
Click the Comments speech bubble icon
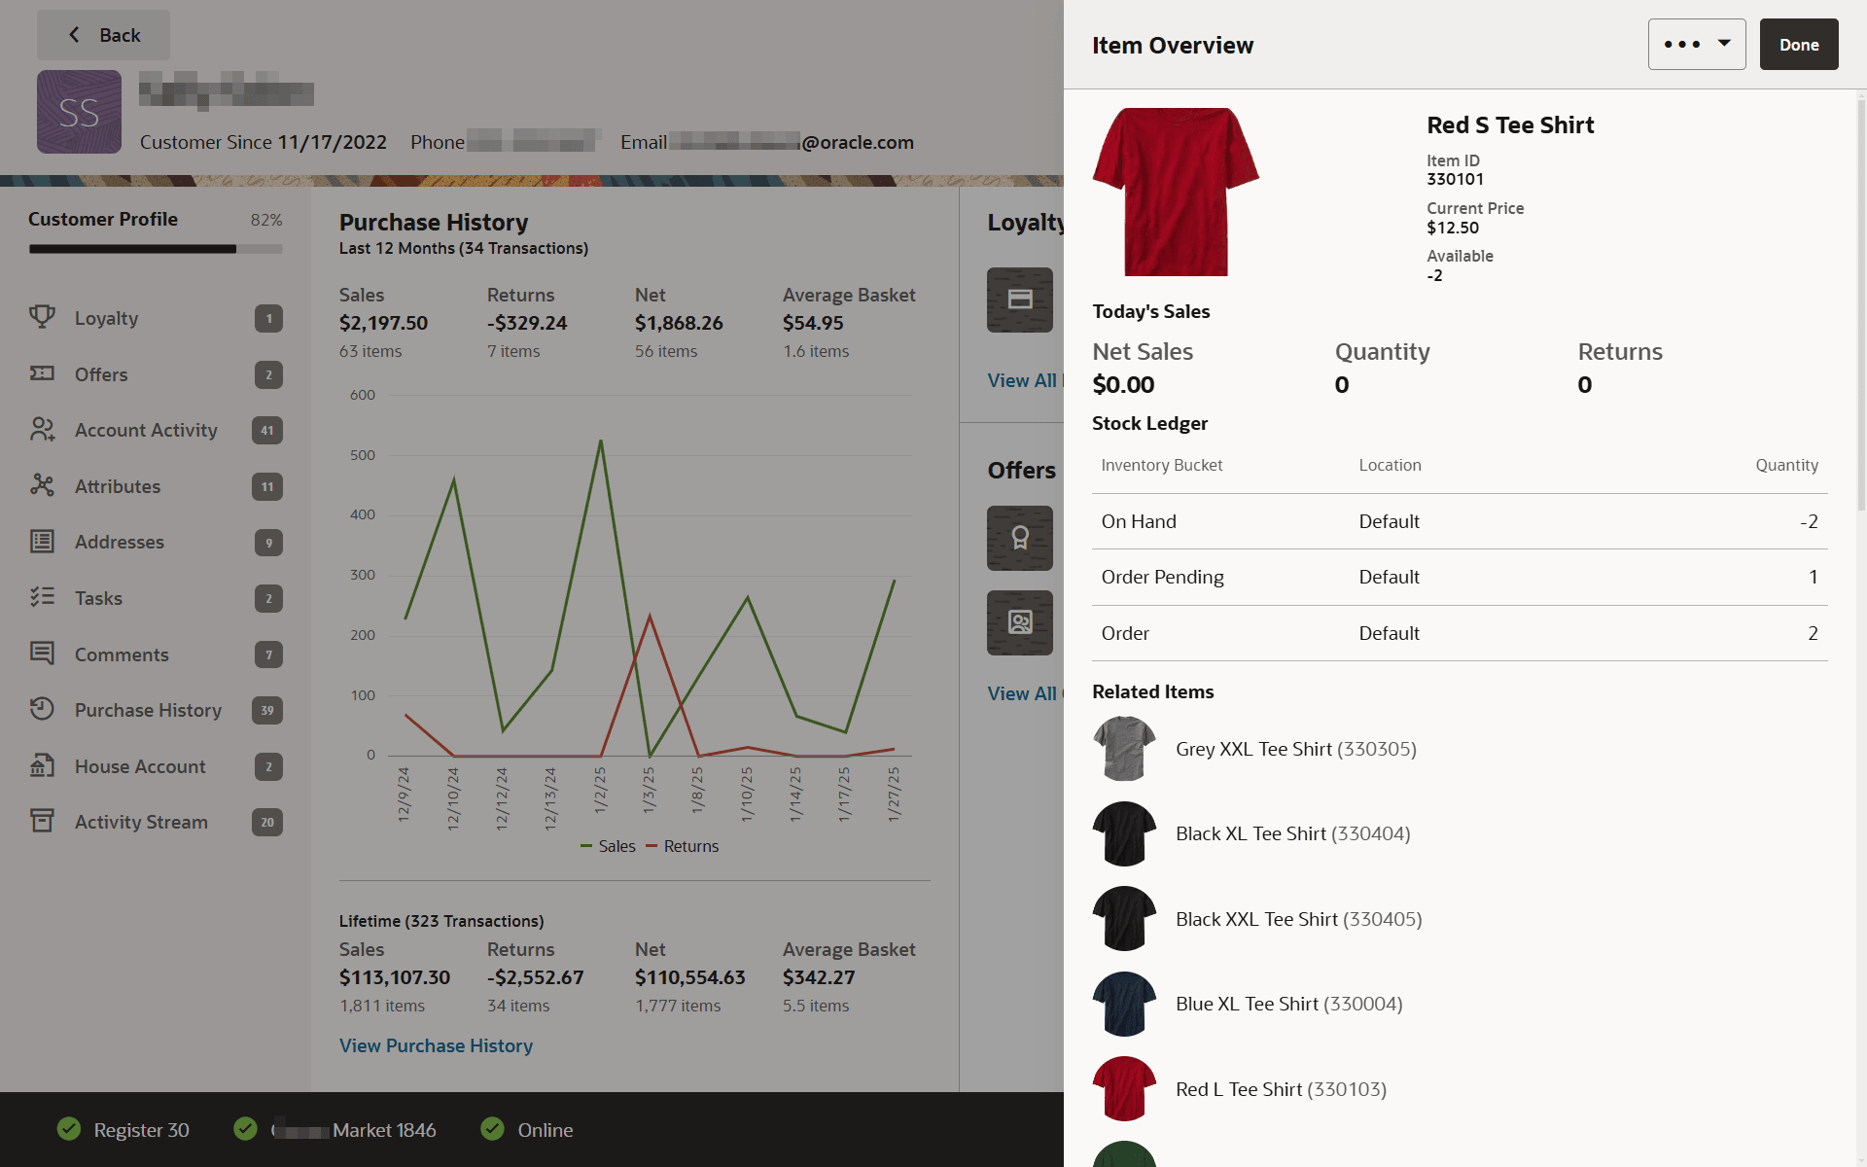click(x=42, y=654)
